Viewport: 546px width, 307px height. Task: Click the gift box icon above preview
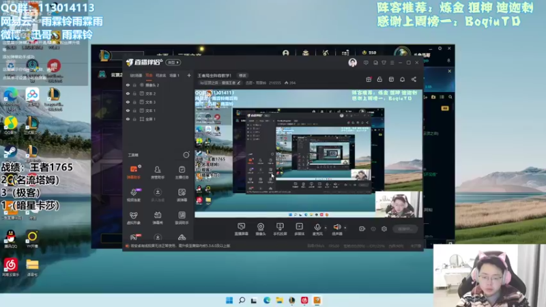369,79
